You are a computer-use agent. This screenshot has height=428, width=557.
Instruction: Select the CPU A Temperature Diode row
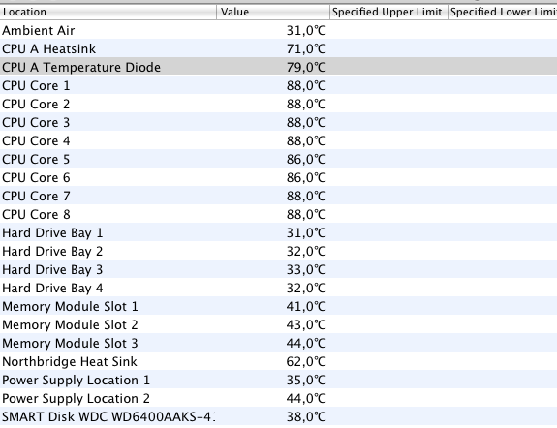coord(279,67)
